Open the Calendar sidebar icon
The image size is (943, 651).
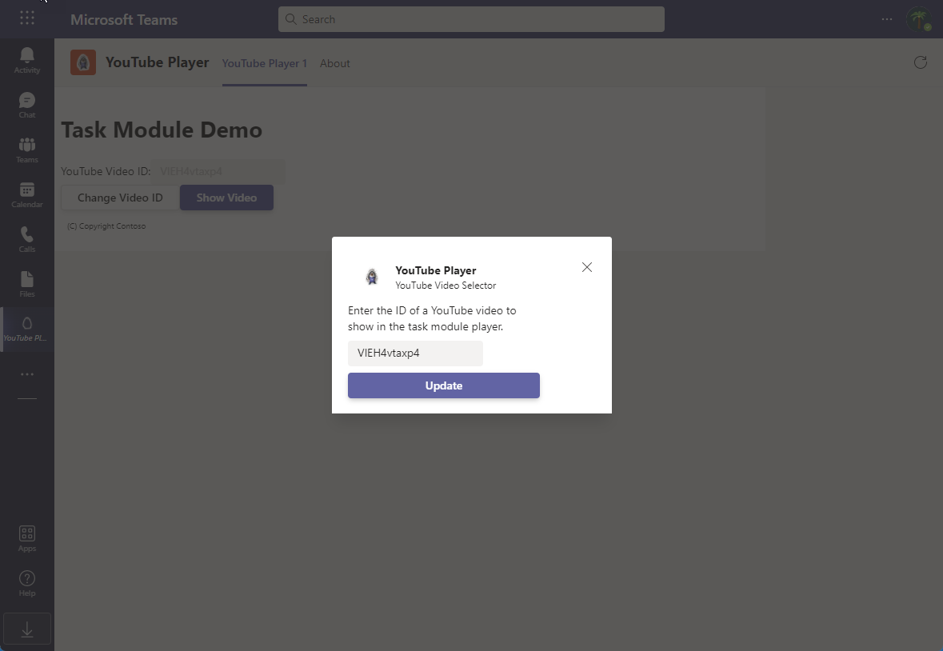point(27,195)
